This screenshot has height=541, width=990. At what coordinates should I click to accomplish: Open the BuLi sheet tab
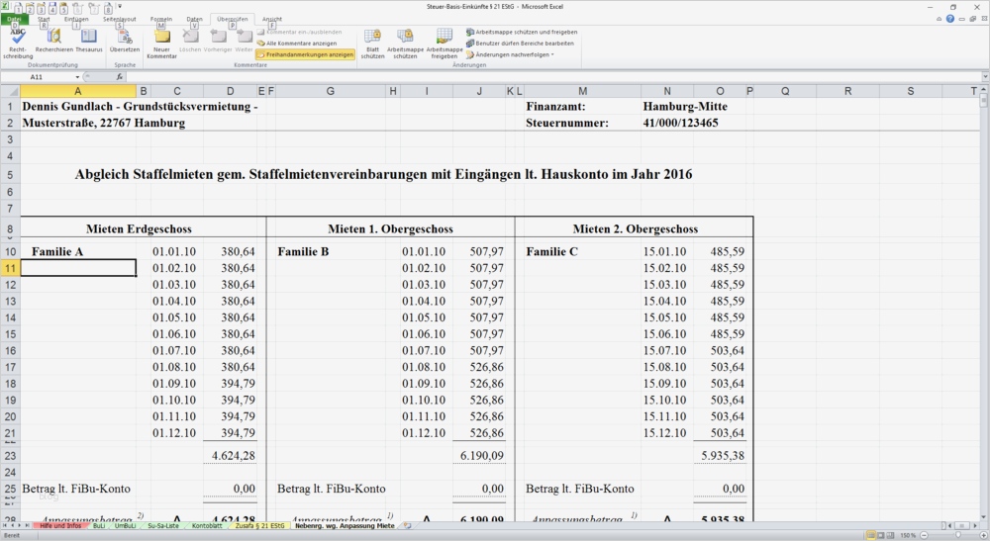[x=98, y=525]
